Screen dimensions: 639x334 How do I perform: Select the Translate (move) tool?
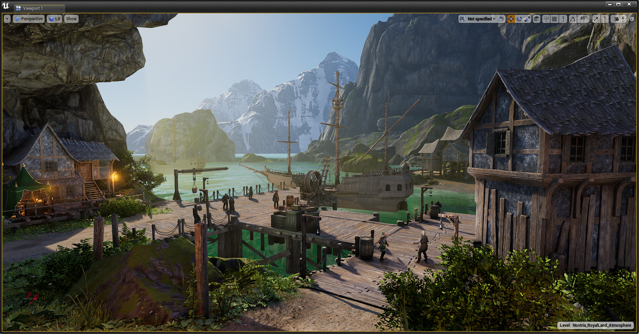point(511,19)
